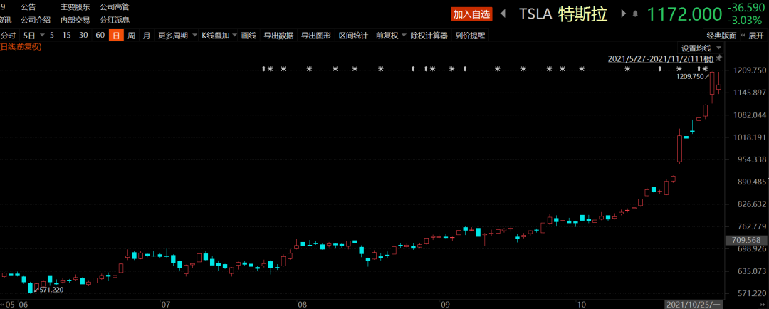Select the 5 minute period
Viewport: 769px width, 309px height.
[51, 36]
